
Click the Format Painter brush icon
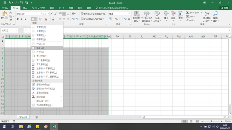tap(10, 20)
